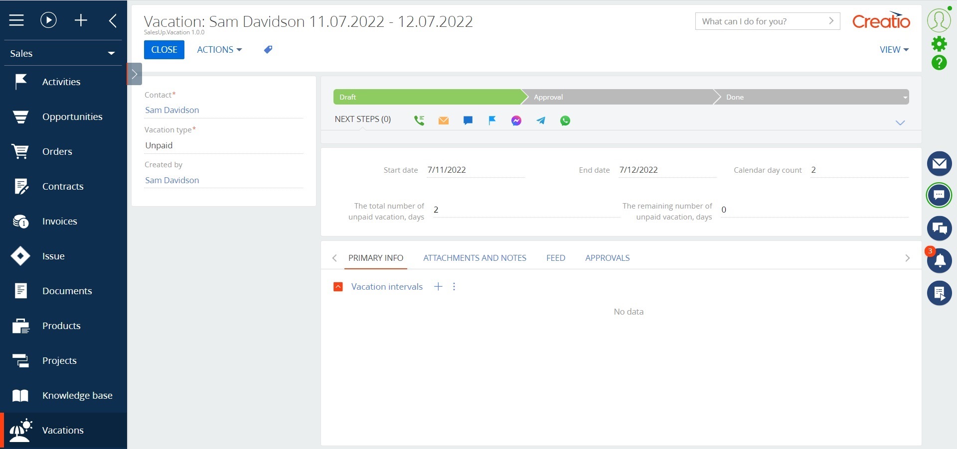Viewport: 957px width, 449px height.
Task: Switch to FEED tab
Action: [x=556, y=258]
